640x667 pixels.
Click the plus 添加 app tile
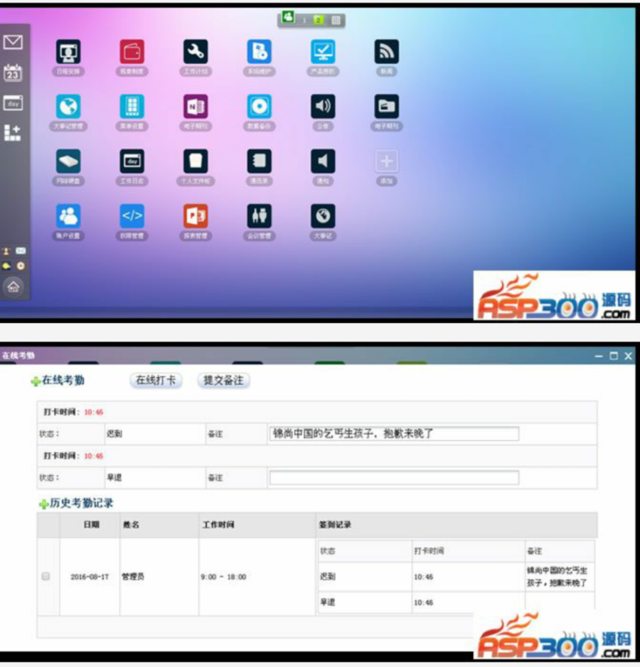click(387, 161)
